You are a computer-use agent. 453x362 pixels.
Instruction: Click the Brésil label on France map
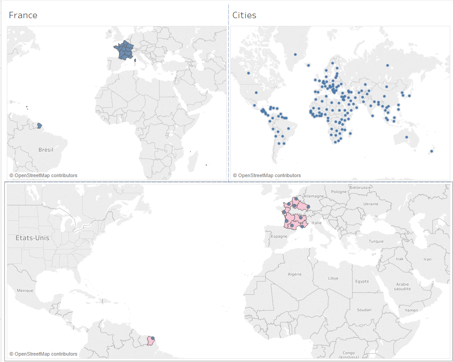point(46,150)
